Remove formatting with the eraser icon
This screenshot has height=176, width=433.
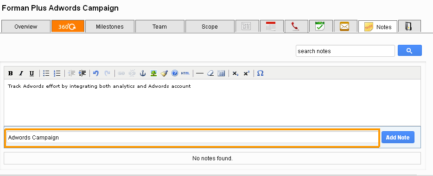coord(210,73)
